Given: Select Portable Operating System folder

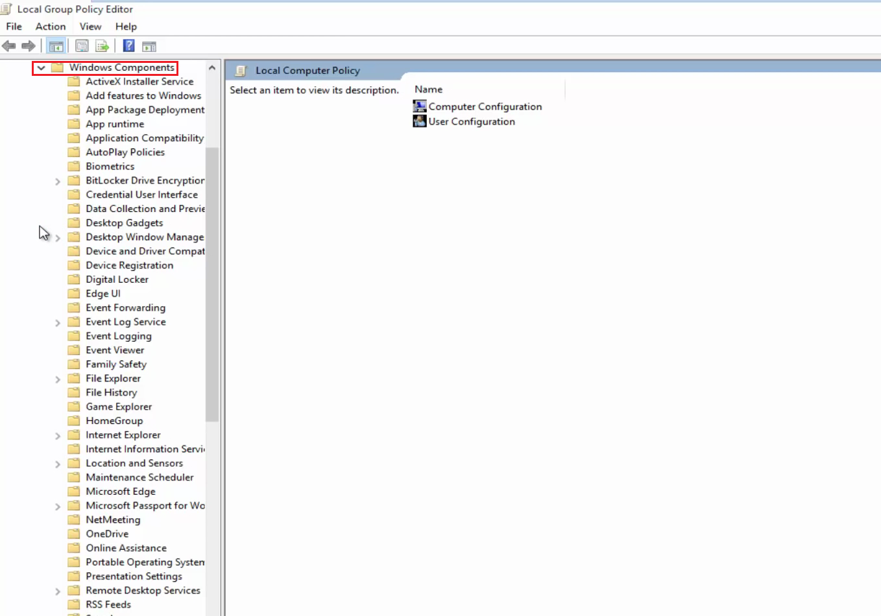Looking at the screenshot, I should pos(145,562).
